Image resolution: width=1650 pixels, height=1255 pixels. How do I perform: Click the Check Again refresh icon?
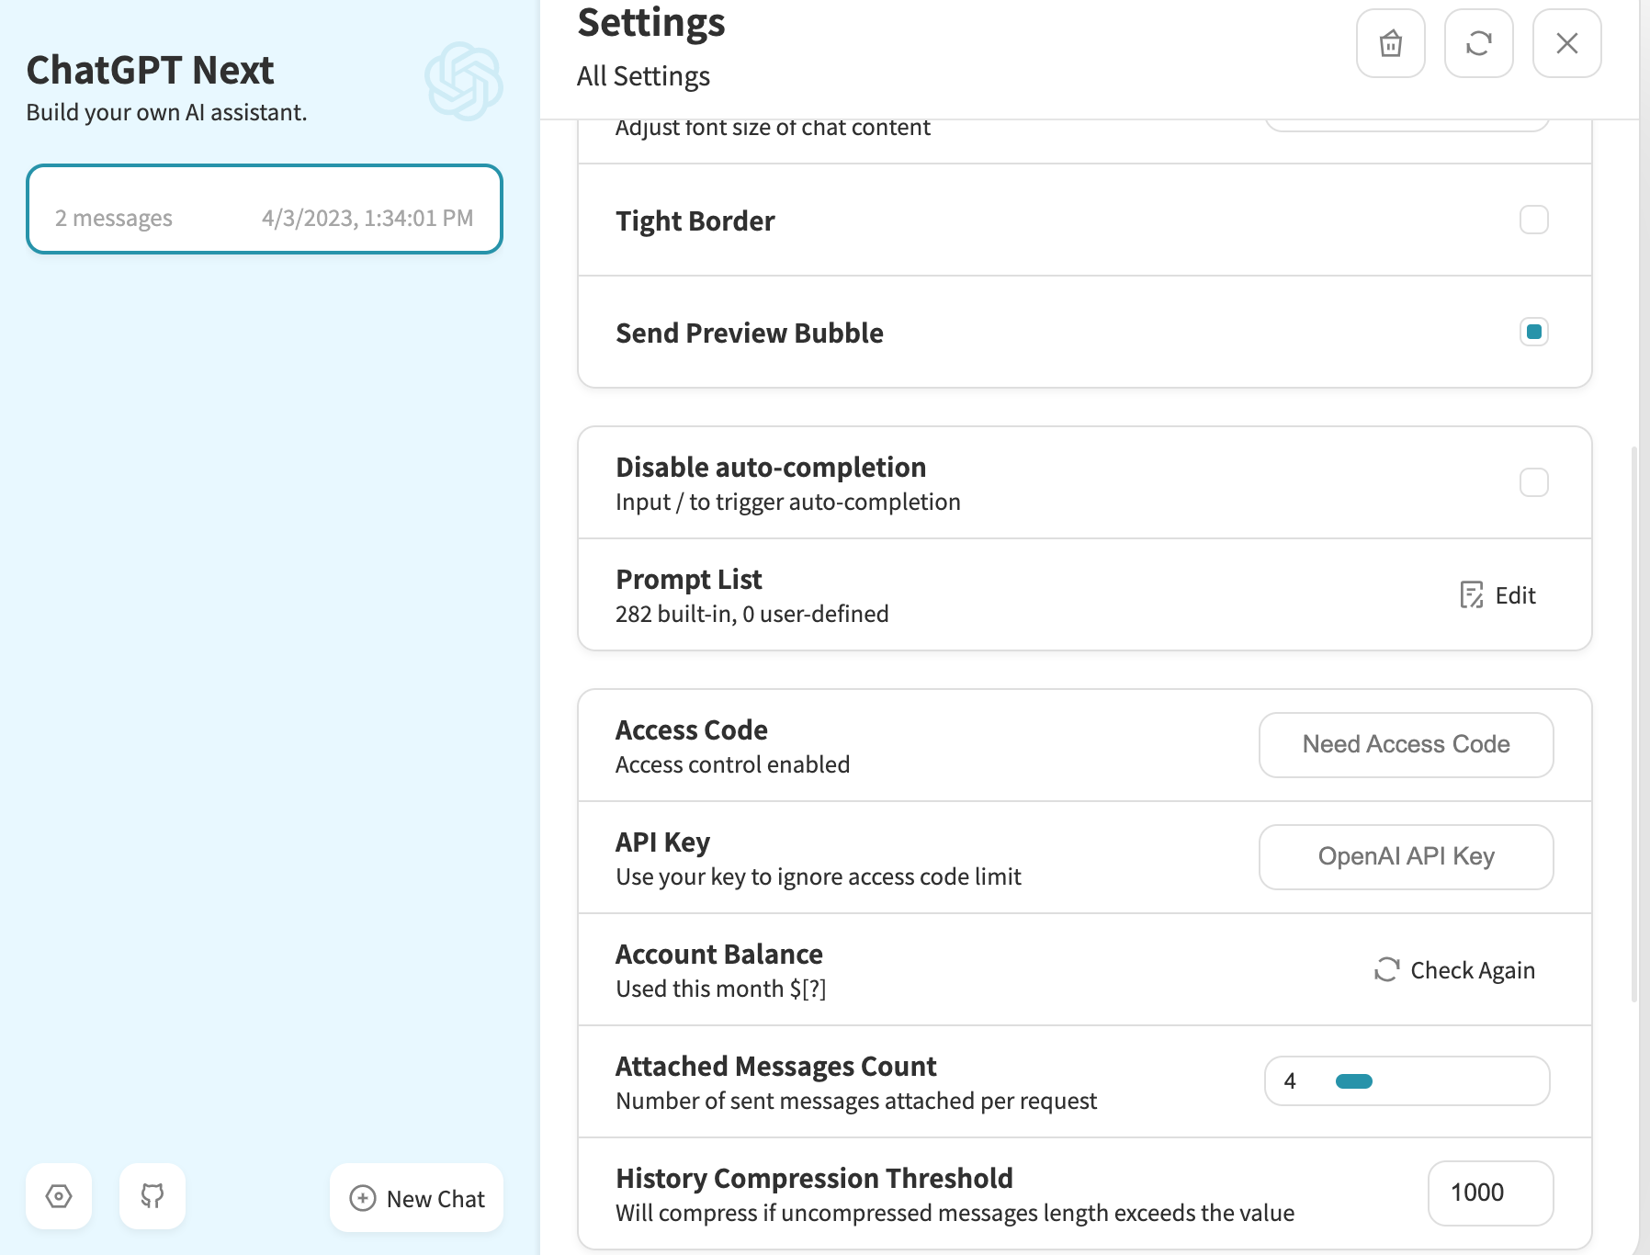[x=1386, y=970]
